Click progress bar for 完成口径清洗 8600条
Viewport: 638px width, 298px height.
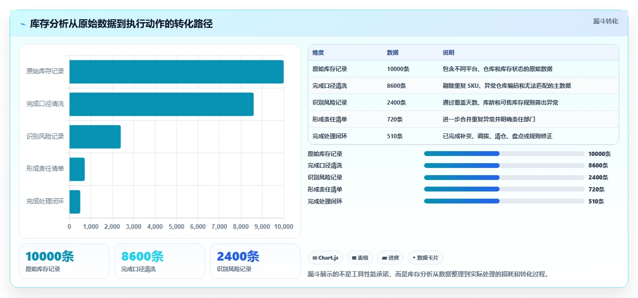tap(504, 166)
